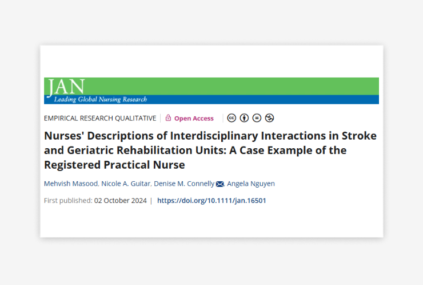Click the Creative Commons CC icon
This screenshot has height=285, width=423.
232,118
